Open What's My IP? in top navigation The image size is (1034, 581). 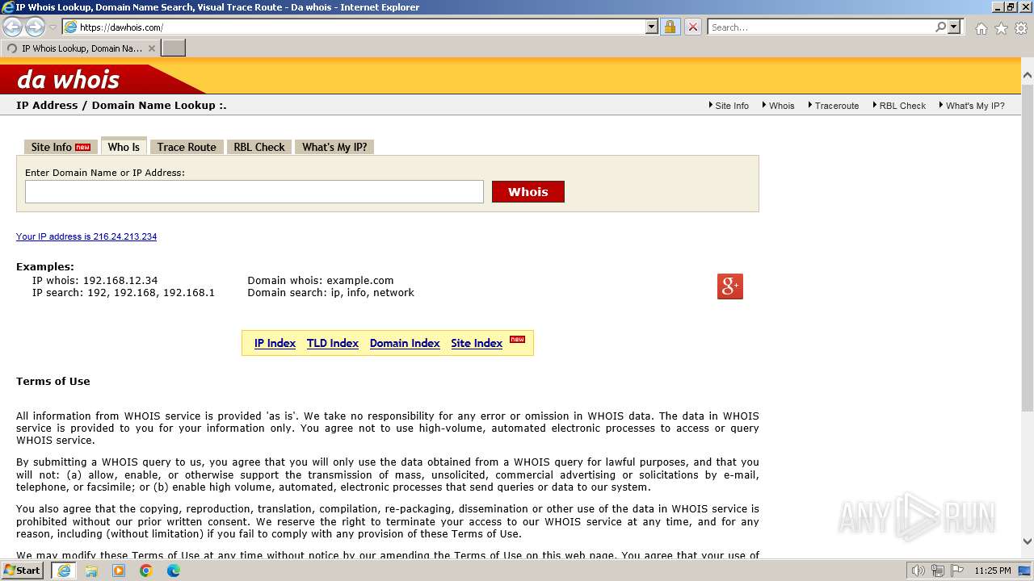(975, 106)
